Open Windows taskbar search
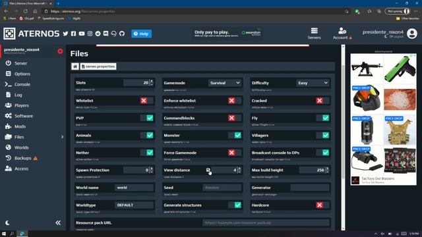 [12, 234]
